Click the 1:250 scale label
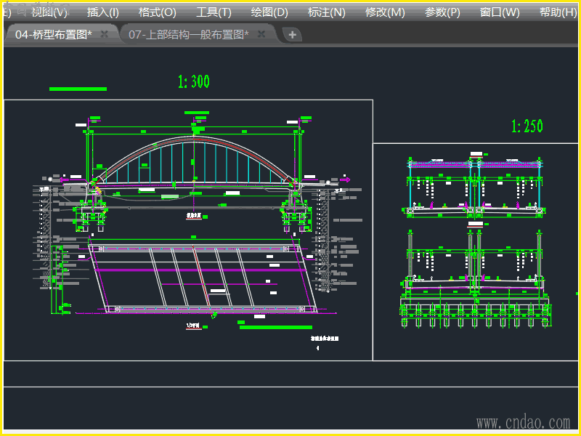 coord(527,126)
